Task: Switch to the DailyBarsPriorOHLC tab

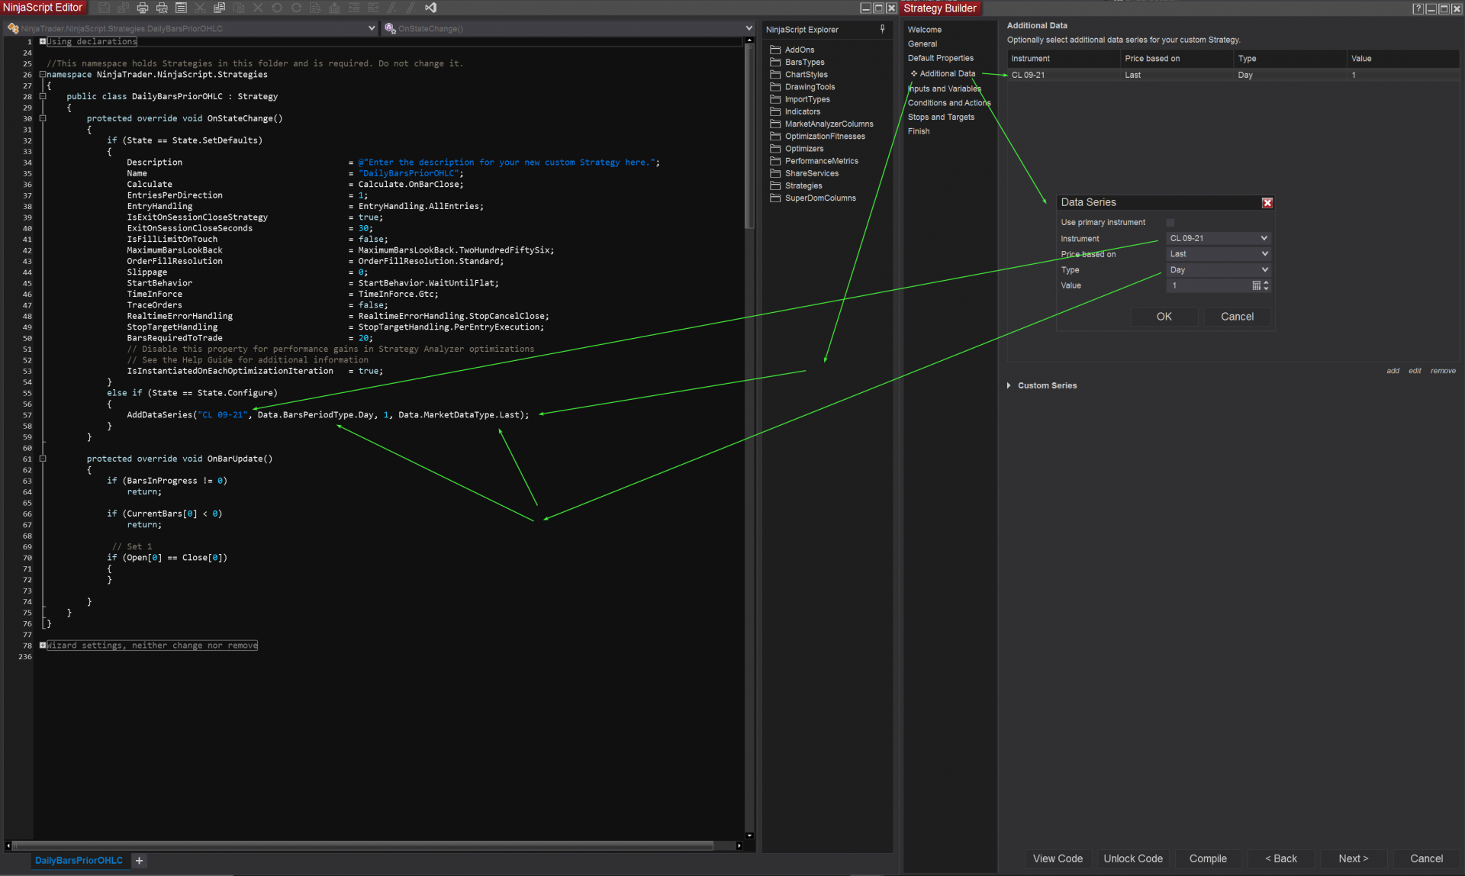Action: pos(79,860)
